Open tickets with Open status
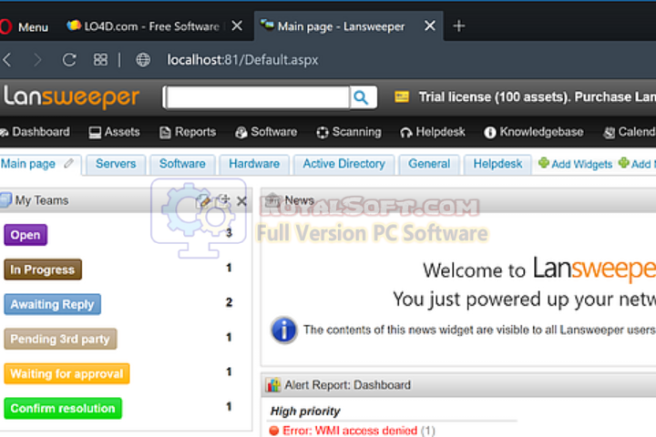 pyautogui.click(x=26, y=235)
